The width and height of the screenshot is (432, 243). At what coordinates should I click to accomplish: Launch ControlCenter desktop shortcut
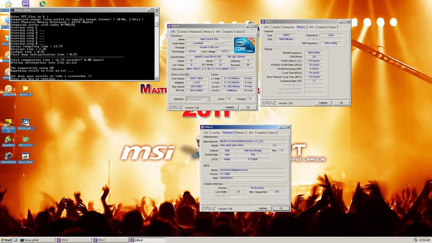8,158
